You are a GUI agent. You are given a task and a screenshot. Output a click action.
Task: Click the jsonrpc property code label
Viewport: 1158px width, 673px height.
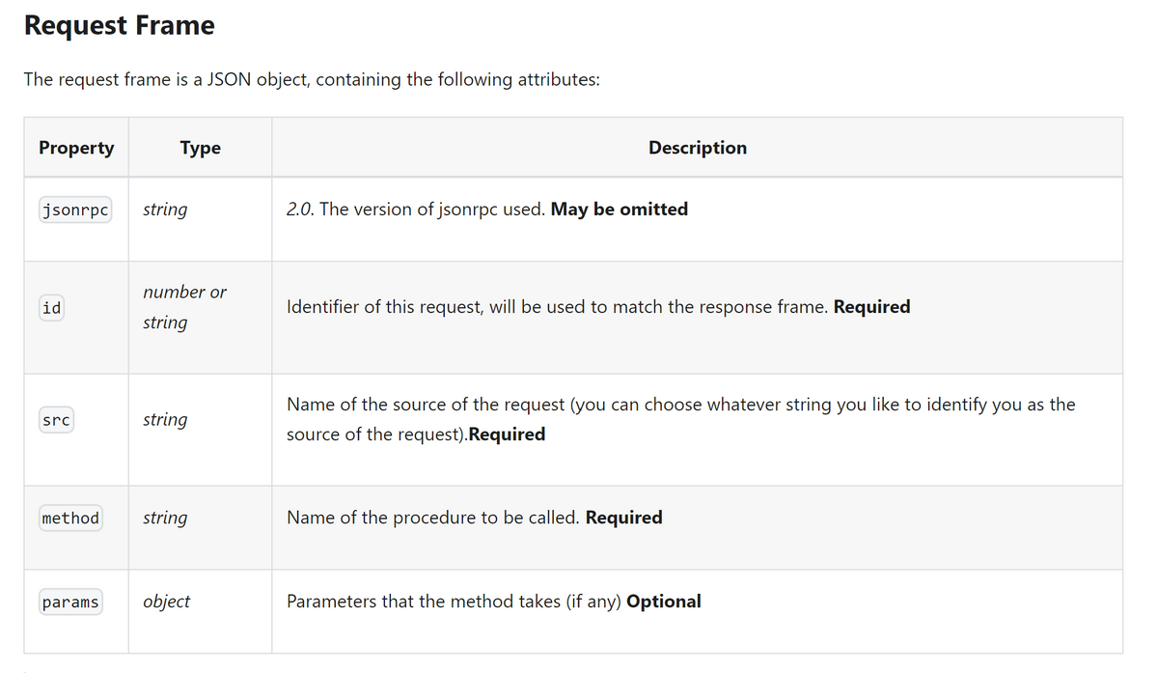pyautogui.click(x=76, y=210)
